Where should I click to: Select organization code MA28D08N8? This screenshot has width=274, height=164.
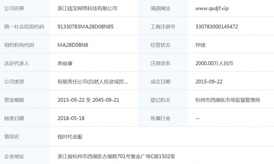(73, 45)
